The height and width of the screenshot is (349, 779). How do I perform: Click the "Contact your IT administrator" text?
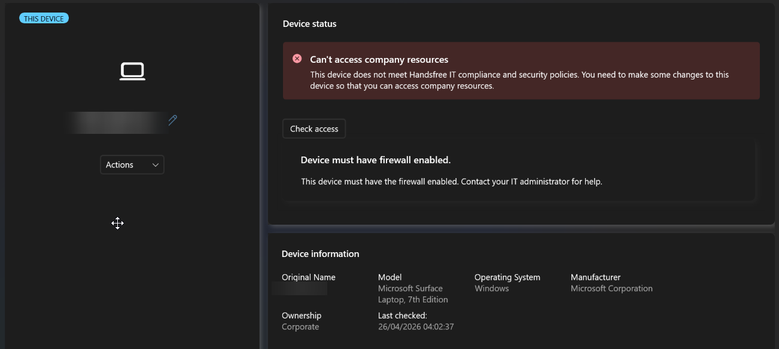[x=531, y=182]
